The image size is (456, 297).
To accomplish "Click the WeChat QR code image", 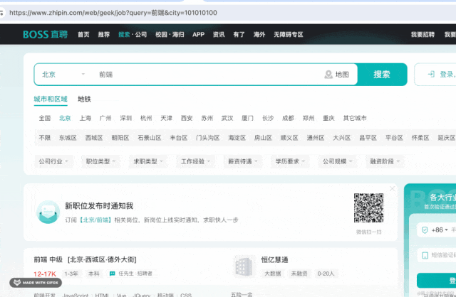I will pyautogui.click(x=369, y=208).
